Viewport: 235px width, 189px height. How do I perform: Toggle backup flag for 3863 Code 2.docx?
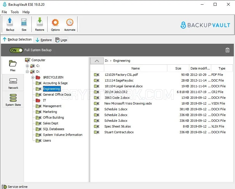point(97,98)
